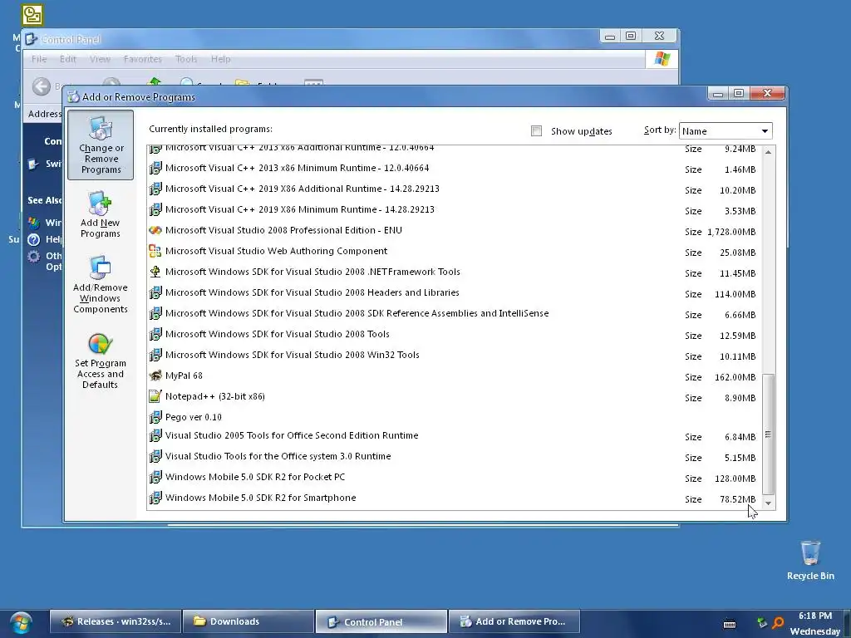
Task: Click icon of SDK Reference Assemblies and IntelliSense
Action: point(155,313)
